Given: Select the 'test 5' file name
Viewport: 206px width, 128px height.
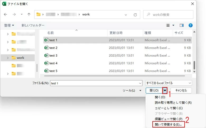Looking at the screenshot, I should pyautogui.click(x=53, y=71).
